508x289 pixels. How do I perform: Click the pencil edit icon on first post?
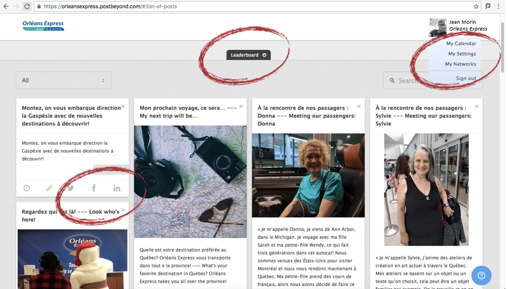click(49, 188)
